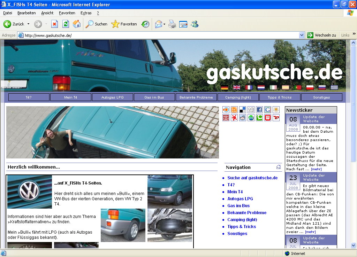Viewport: 357px width, 257px height.
Task: Choose the Russian flag language
Action: coord(322,87)
